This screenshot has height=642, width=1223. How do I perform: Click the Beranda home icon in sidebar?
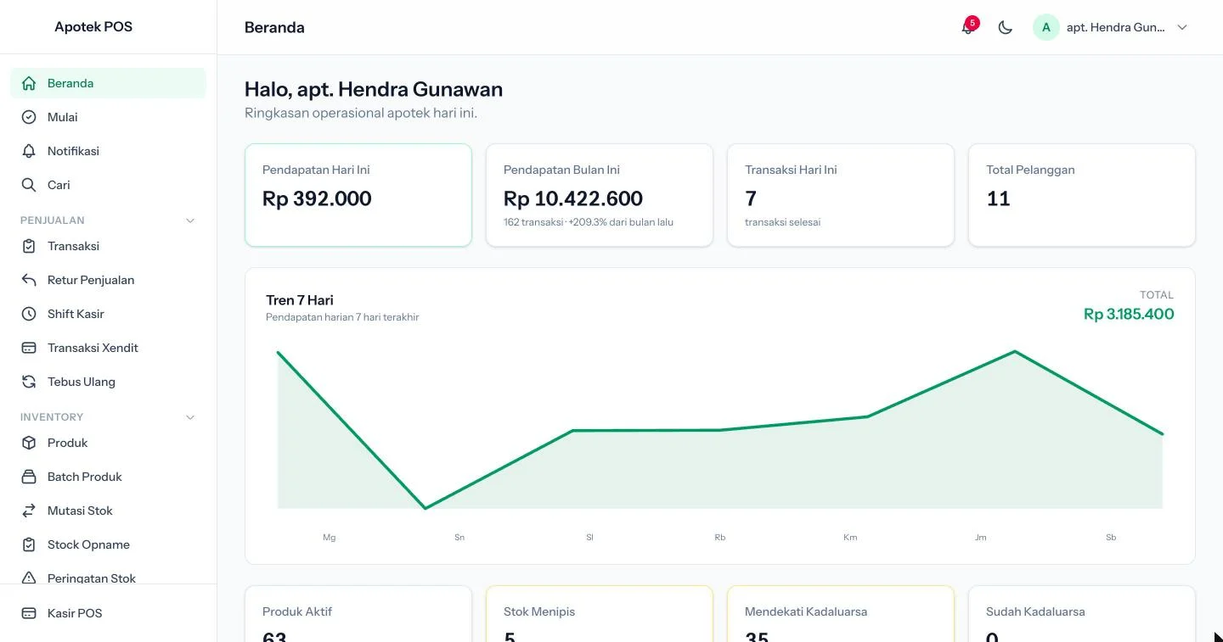[x=29, y=83]
